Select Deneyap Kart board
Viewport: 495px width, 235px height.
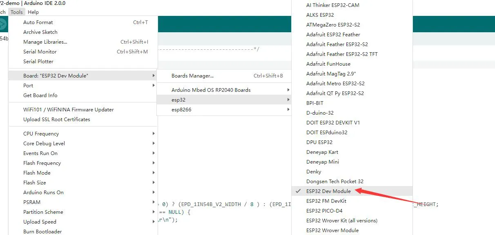click(352, 152)
